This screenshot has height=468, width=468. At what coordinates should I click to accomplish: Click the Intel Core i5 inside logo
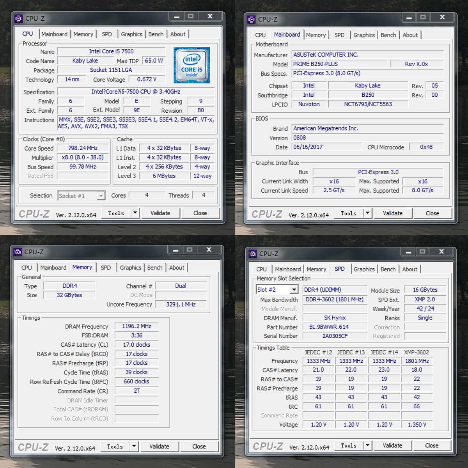[191, 65]
